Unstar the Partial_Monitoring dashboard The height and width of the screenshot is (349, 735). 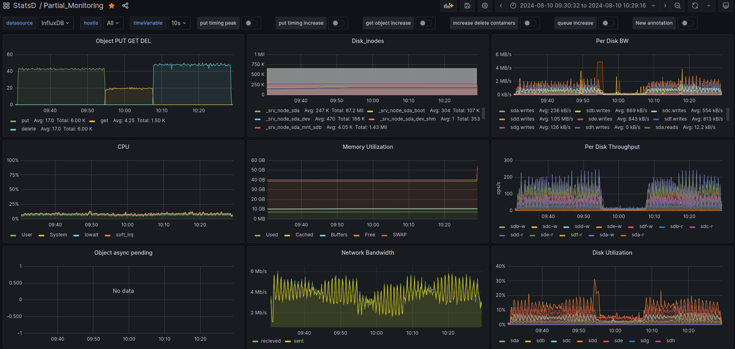click(112, 6)
